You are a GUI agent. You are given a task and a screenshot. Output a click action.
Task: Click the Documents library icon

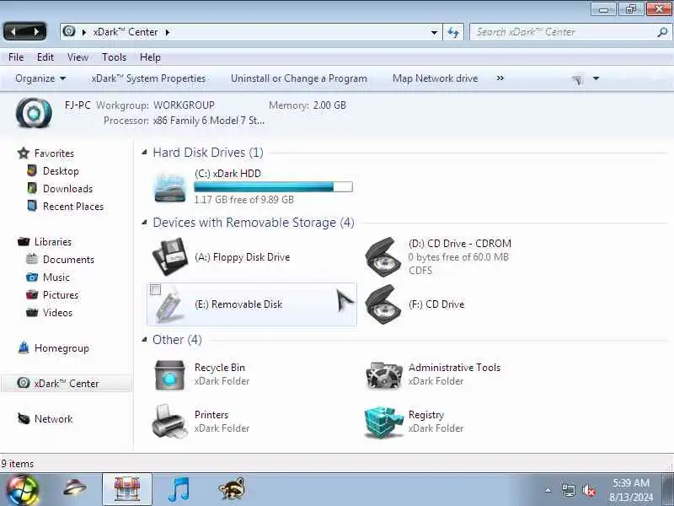[32, 259]
